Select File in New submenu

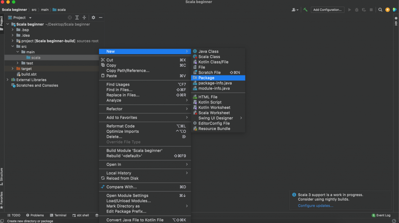tap(218, 67)
